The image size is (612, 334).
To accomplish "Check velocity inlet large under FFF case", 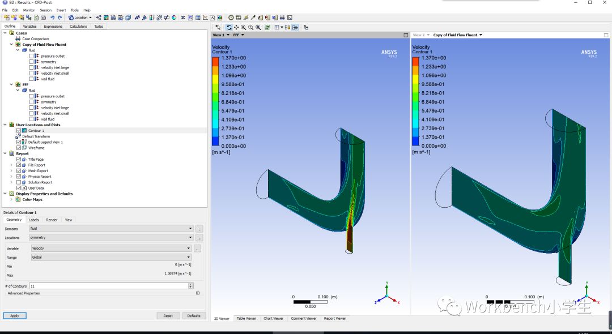I will (x=31, y=108).
